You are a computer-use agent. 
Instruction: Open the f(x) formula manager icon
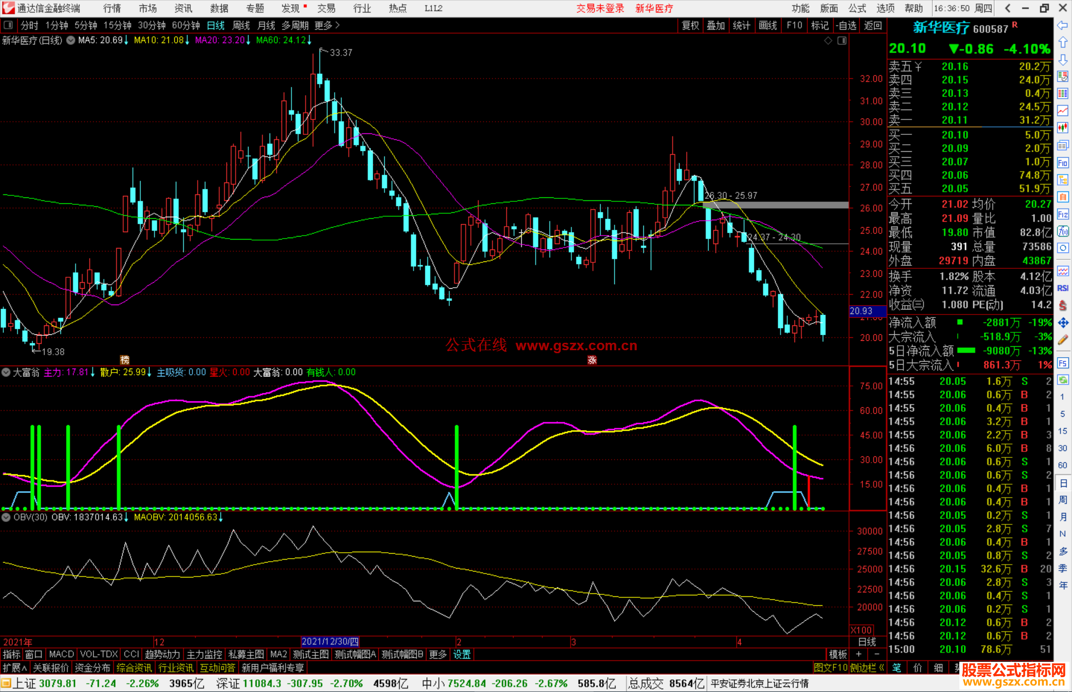point(1063,231)
